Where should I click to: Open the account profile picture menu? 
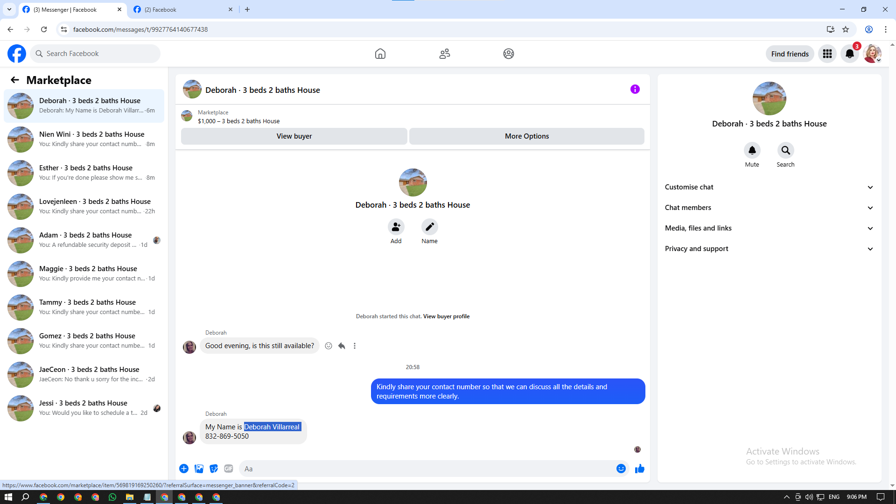pos(872,54)
